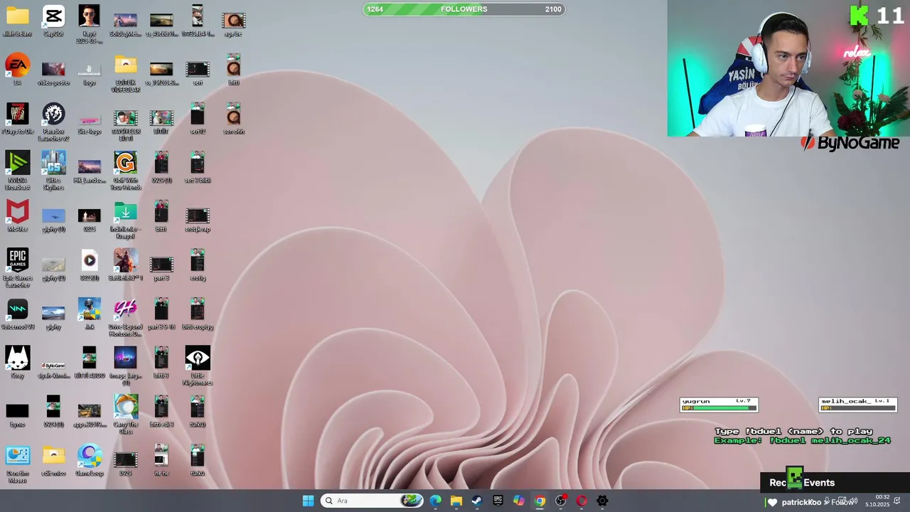The height and width of the screenshot is (512, 910).
Task: Select the Battlefield 1 shortcut
Action: pyautogui.click(x=125, y=265)
